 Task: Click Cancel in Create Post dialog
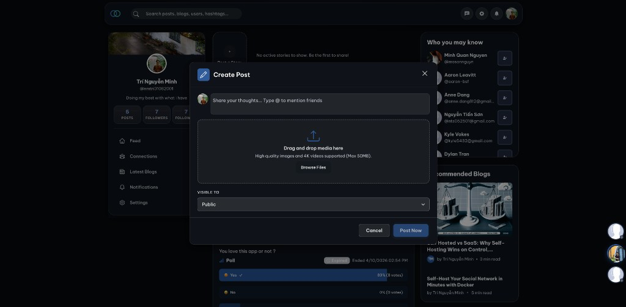coord(374,231)
